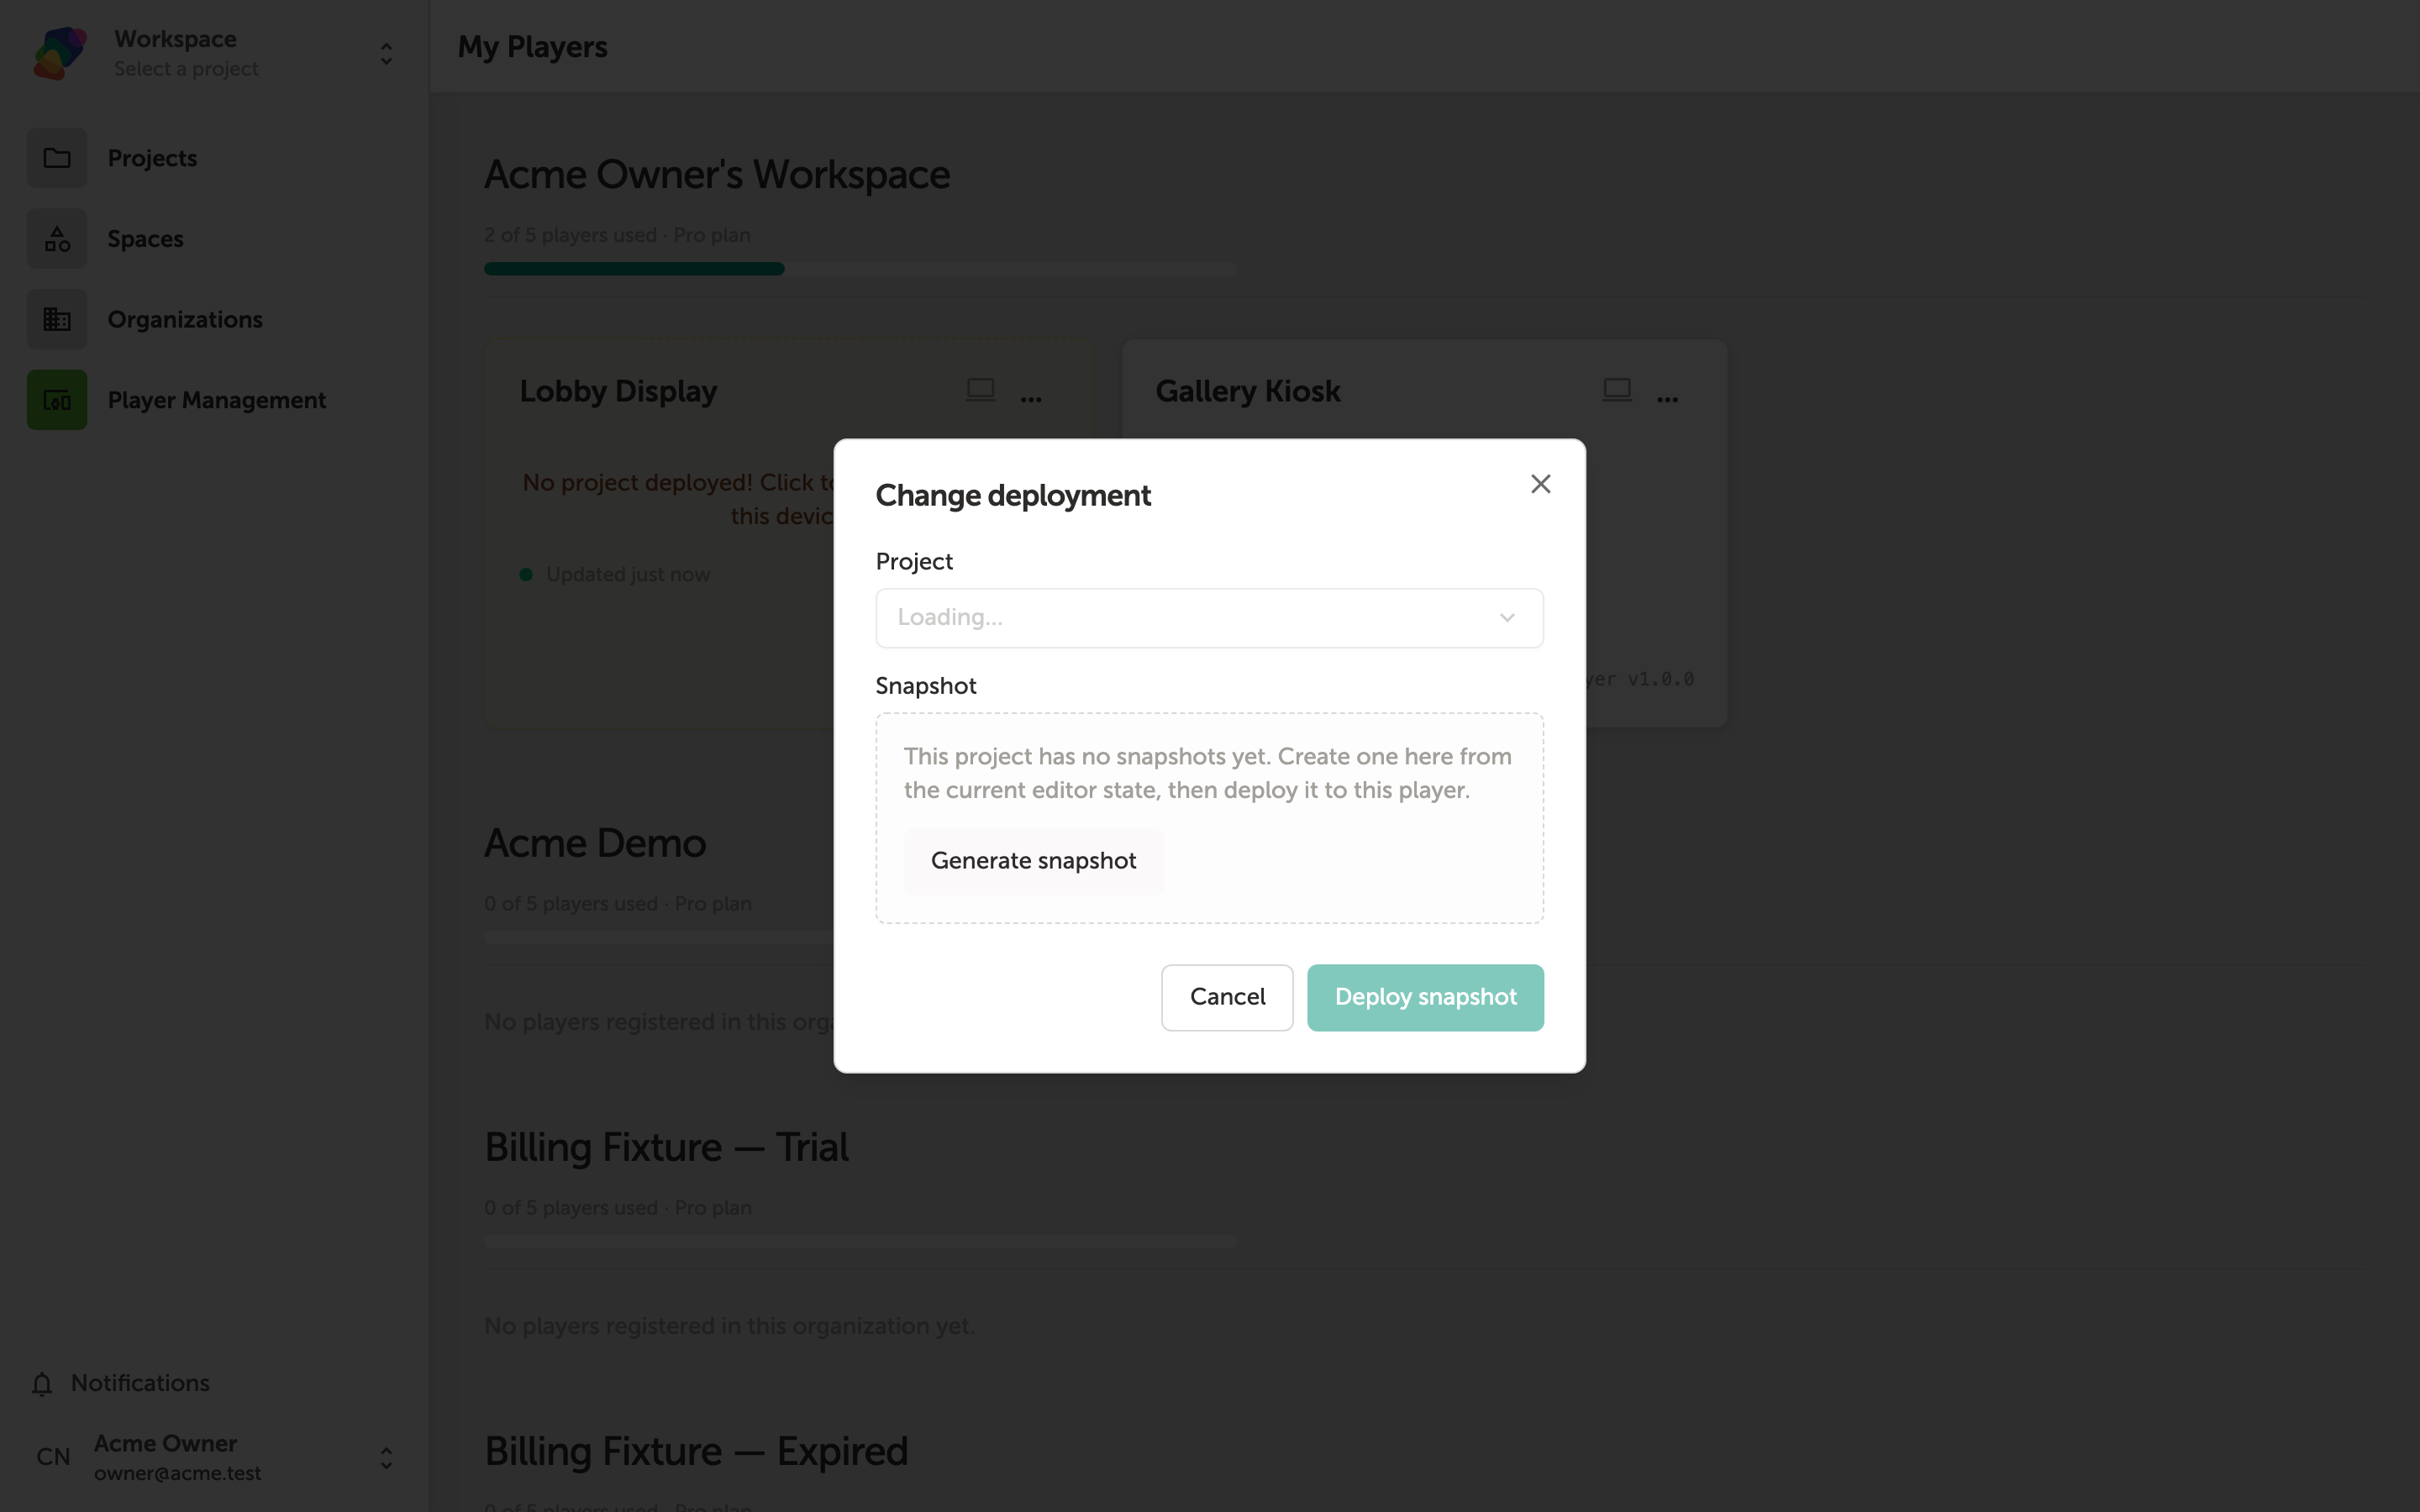Click the Deploy snapshot button
Screen dimensions: 2420x1512
[x=1425, y=997]
